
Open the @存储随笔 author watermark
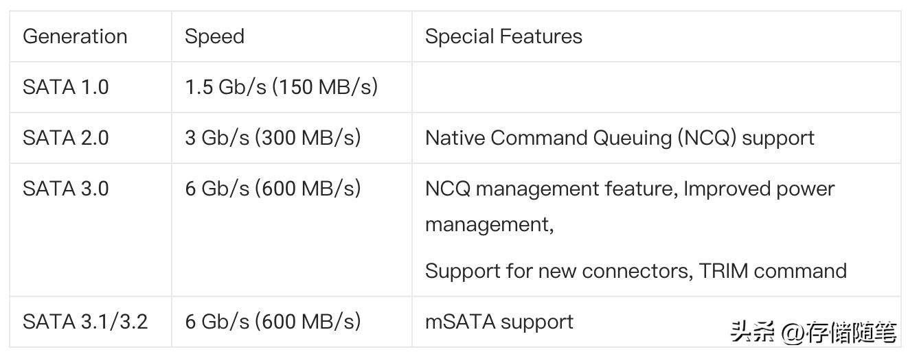point(839,333)
